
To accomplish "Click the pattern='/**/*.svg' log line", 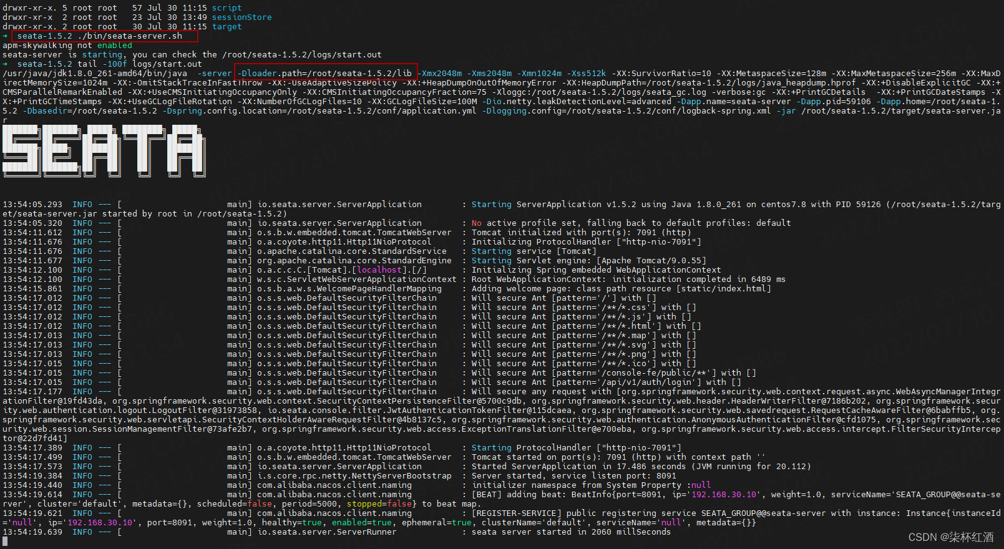I will coord(349,345).
